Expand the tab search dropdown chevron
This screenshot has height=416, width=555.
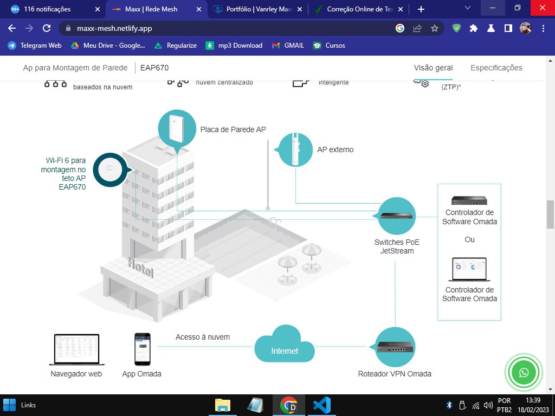[x=468, y=8]
